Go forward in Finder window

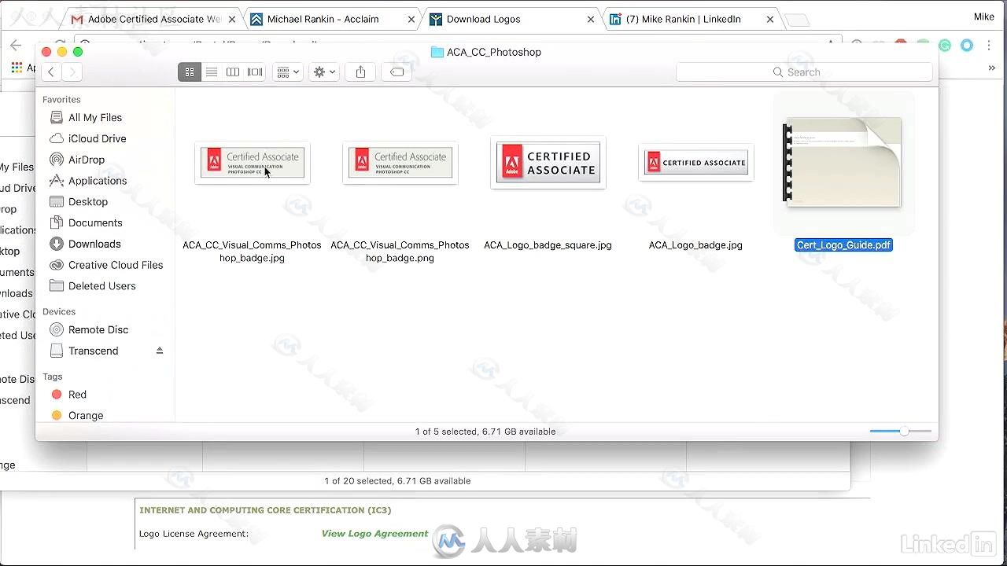click(72, 72)
